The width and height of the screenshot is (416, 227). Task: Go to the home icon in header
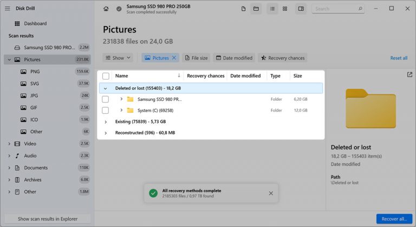106,9
